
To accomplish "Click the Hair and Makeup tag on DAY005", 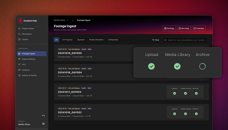I will [x=74, y=49].
